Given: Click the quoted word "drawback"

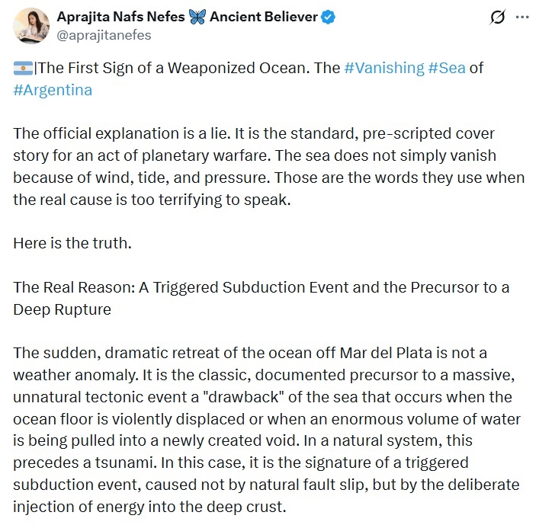Looking at the screenshot, I should point(243,397).
